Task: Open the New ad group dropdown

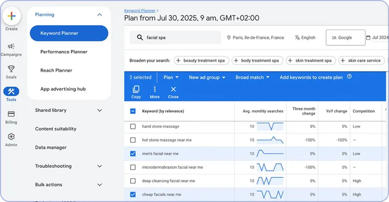Action: 207,78
